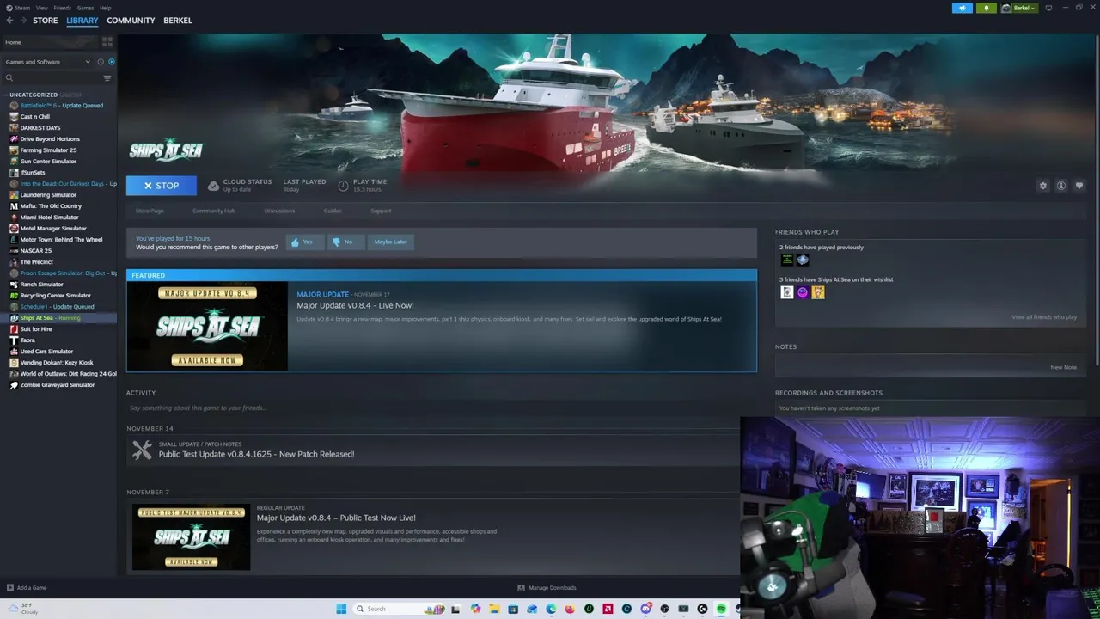Toggle the ready-to-play filter icon
The height and width of the screenshot is (619, 1100).
111,62
